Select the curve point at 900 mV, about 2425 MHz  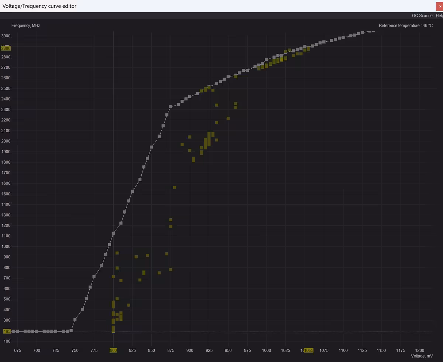coord(190,96)
